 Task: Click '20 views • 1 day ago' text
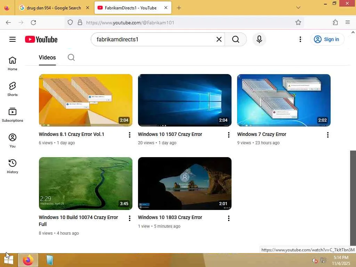[x=157, y=143]
